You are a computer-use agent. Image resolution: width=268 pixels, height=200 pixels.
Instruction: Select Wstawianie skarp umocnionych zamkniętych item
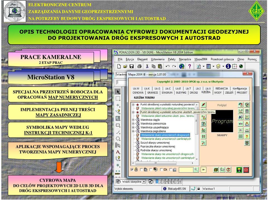166,139
